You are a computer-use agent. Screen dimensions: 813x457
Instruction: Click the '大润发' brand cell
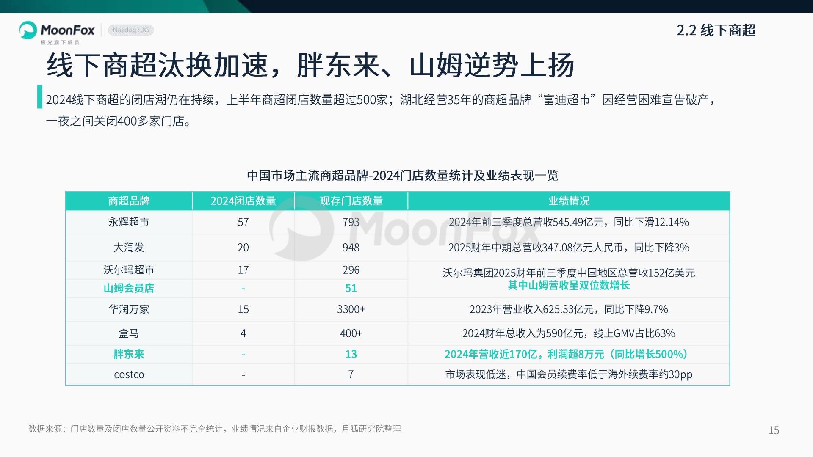(129, 248)
